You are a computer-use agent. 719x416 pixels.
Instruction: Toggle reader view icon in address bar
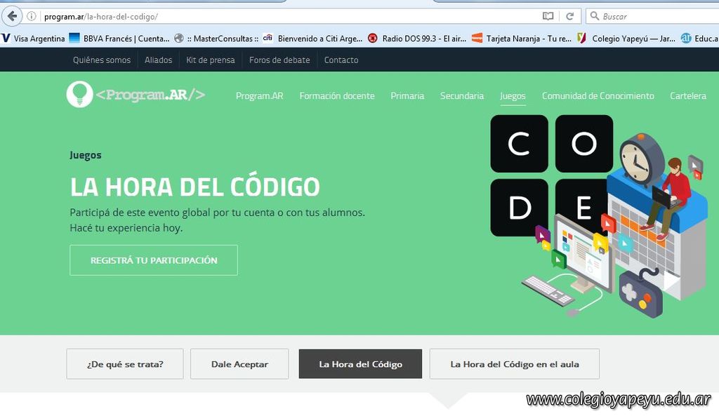tap(548, 16)
